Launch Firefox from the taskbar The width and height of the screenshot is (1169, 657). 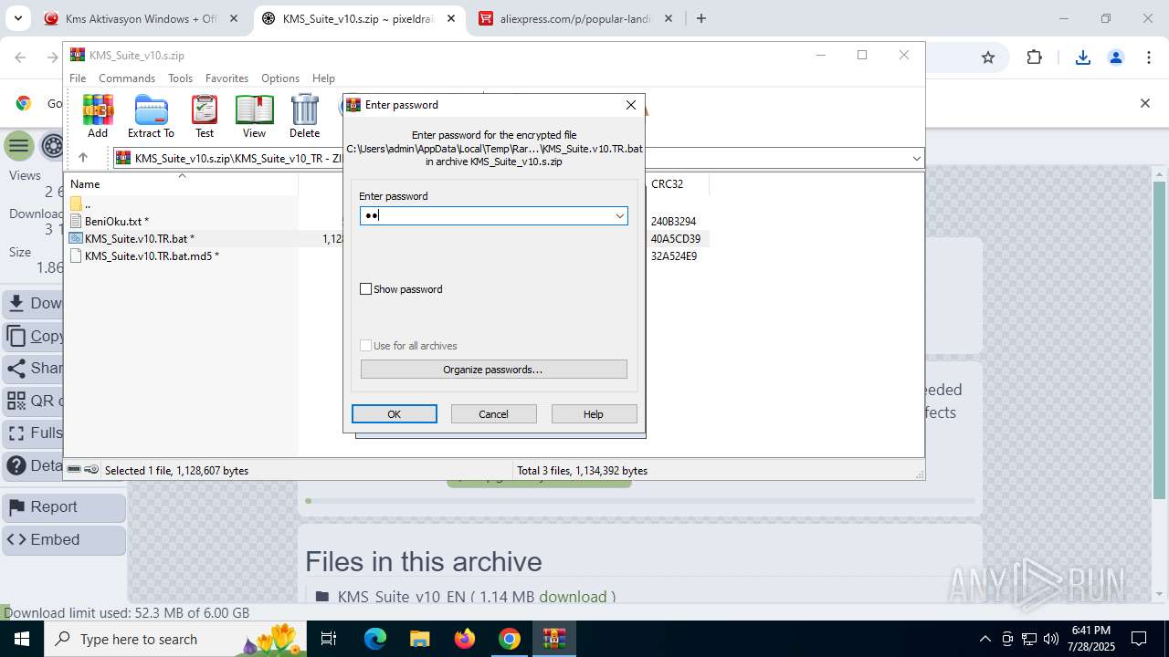coord(465,639)
